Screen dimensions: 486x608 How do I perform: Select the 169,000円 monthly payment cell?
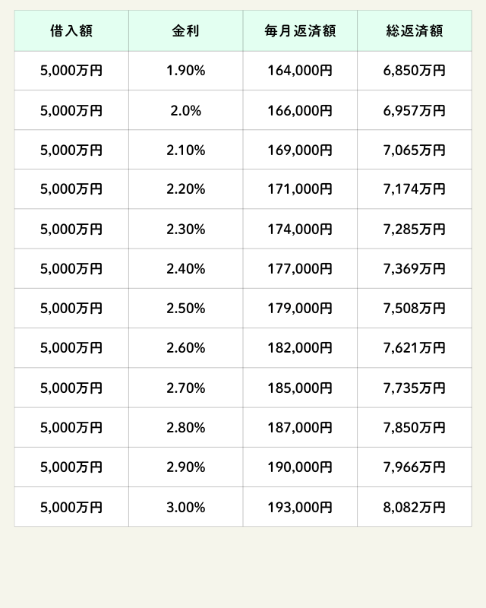tap(300, 150)
